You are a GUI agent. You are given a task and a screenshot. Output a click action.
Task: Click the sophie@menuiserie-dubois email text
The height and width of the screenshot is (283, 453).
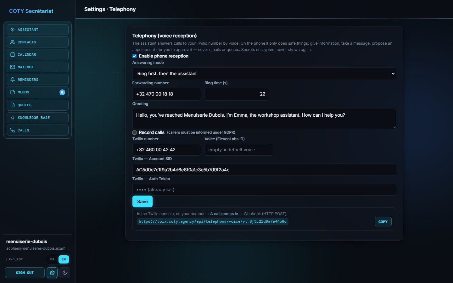point(37,248)
